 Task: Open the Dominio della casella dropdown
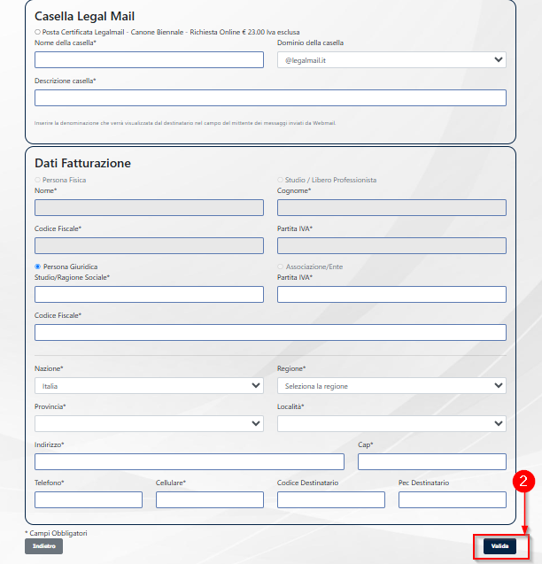pyautogui.click(x=391, y=60)
